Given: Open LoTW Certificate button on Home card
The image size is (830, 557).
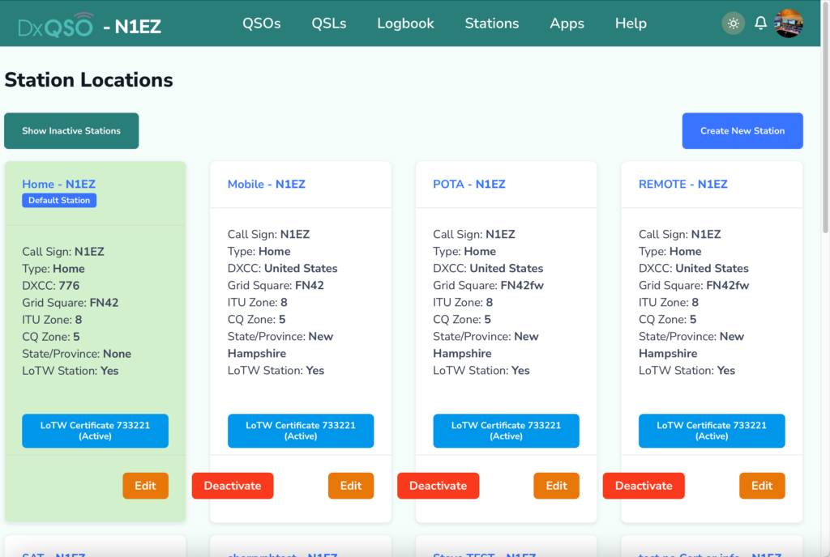Looking at the screenshot, I should coord(96,431).
